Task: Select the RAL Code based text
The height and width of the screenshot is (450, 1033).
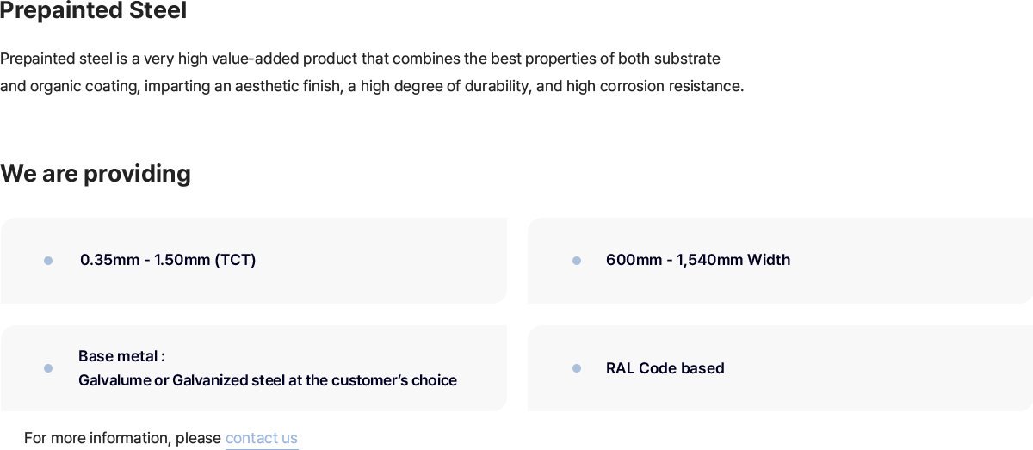Action: pyautogui.click(x=665, y=368)
